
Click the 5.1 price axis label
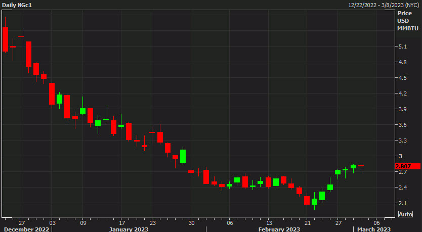coord(403,47)
